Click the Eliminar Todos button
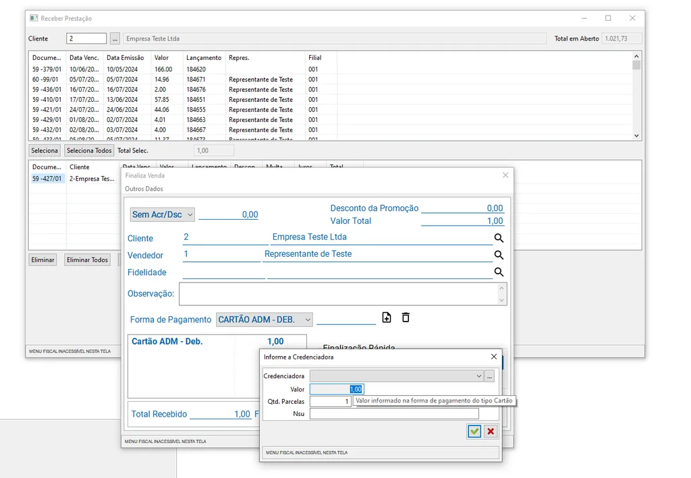The width and height of the screenshot is (691, 478). tap(88, 260)
